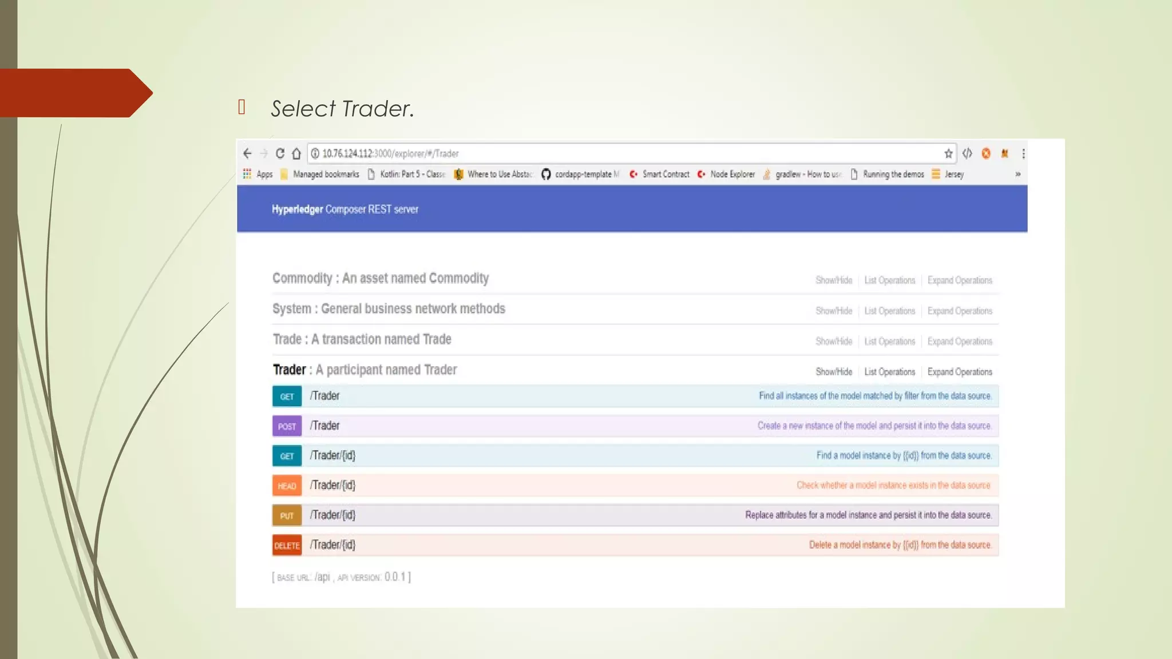
Task: Open the code brackets extension icon
Action: (x=967, y=153)
